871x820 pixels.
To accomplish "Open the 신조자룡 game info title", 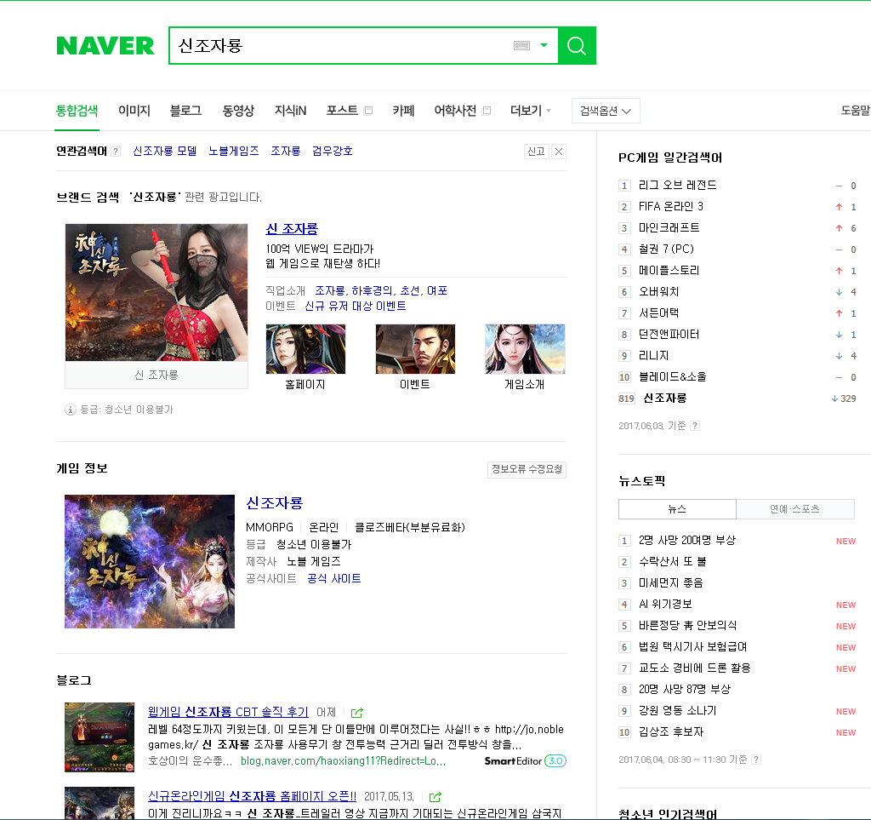I will 275,502.
